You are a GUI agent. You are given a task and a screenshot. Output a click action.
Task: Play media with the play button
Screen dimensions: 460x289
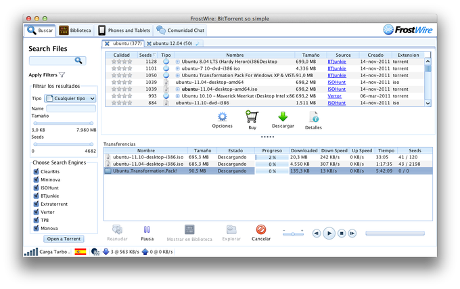329,234
